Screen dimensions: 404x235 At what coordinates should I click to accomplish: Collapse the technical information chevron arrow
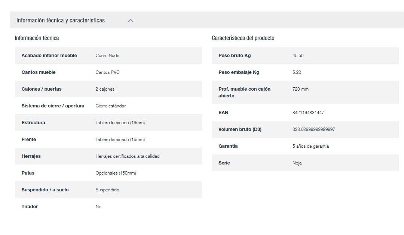click(x=131, y=21)
